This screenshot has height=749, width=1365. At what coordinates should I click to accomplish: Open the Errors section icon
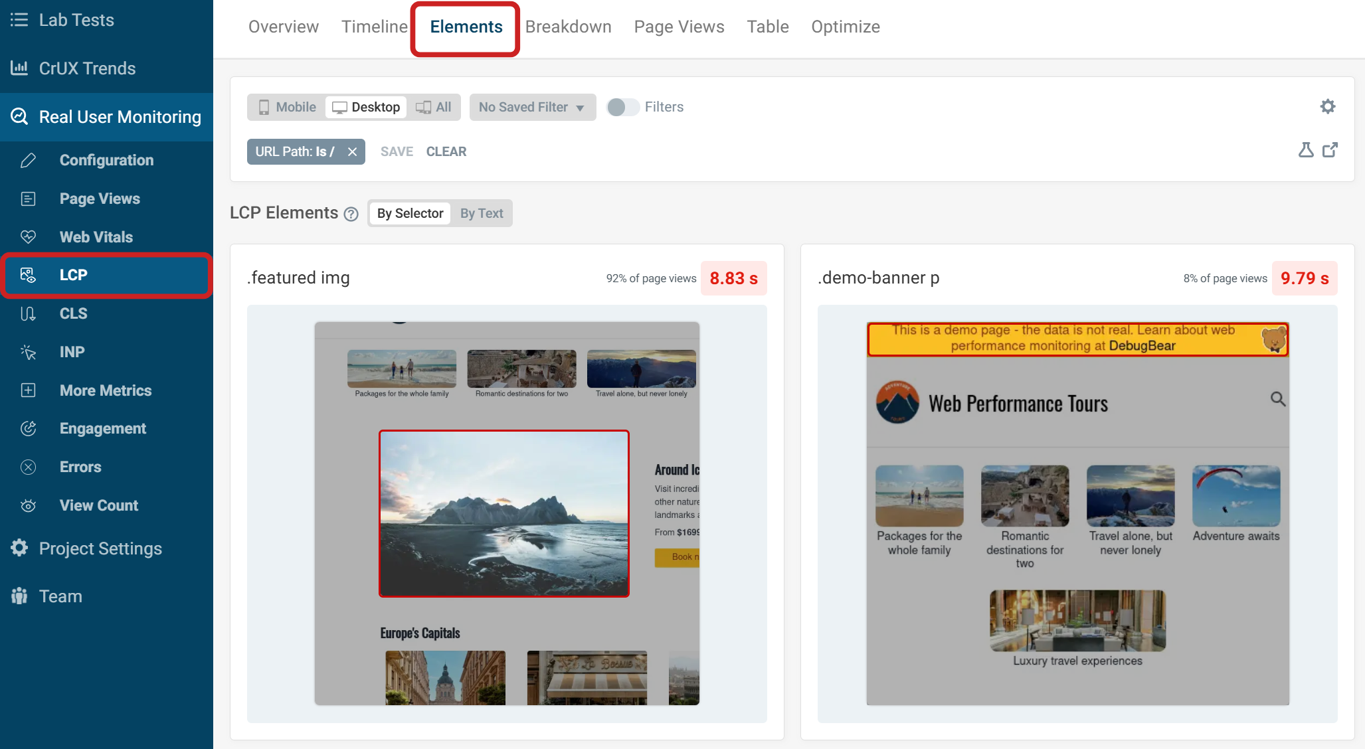click(x=28, y=467)
